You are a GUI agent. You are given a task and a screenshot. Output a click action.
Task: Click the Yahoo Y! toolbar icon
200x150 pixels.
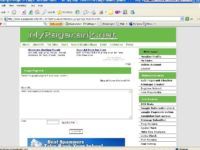pyautogui.click(x=117, y=12)
